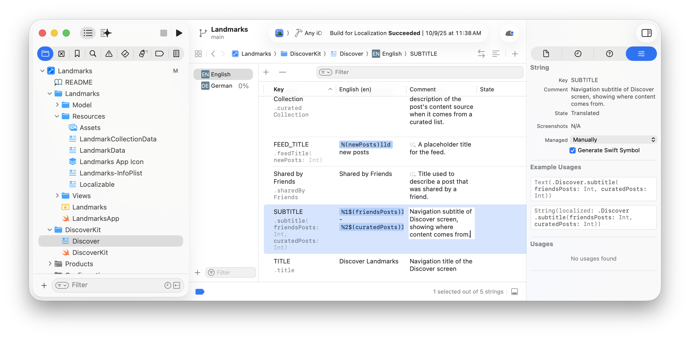Open the Report navigator icon
Image resolution: width=690 pixels, height=339 pixels.
click(176, 54)
